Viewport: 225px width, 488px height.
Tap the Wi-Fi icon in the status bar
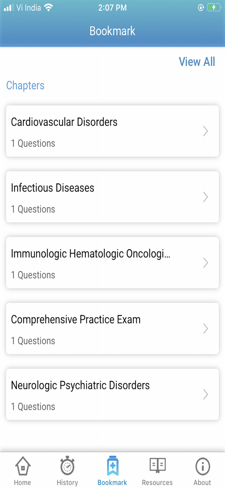pos(47,7)
